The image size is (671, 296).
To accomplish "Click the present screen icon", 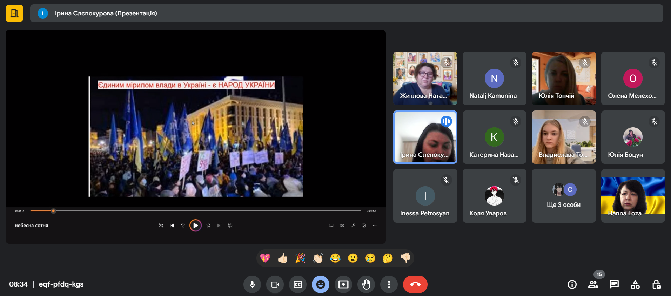I will (x=343, y=284).
